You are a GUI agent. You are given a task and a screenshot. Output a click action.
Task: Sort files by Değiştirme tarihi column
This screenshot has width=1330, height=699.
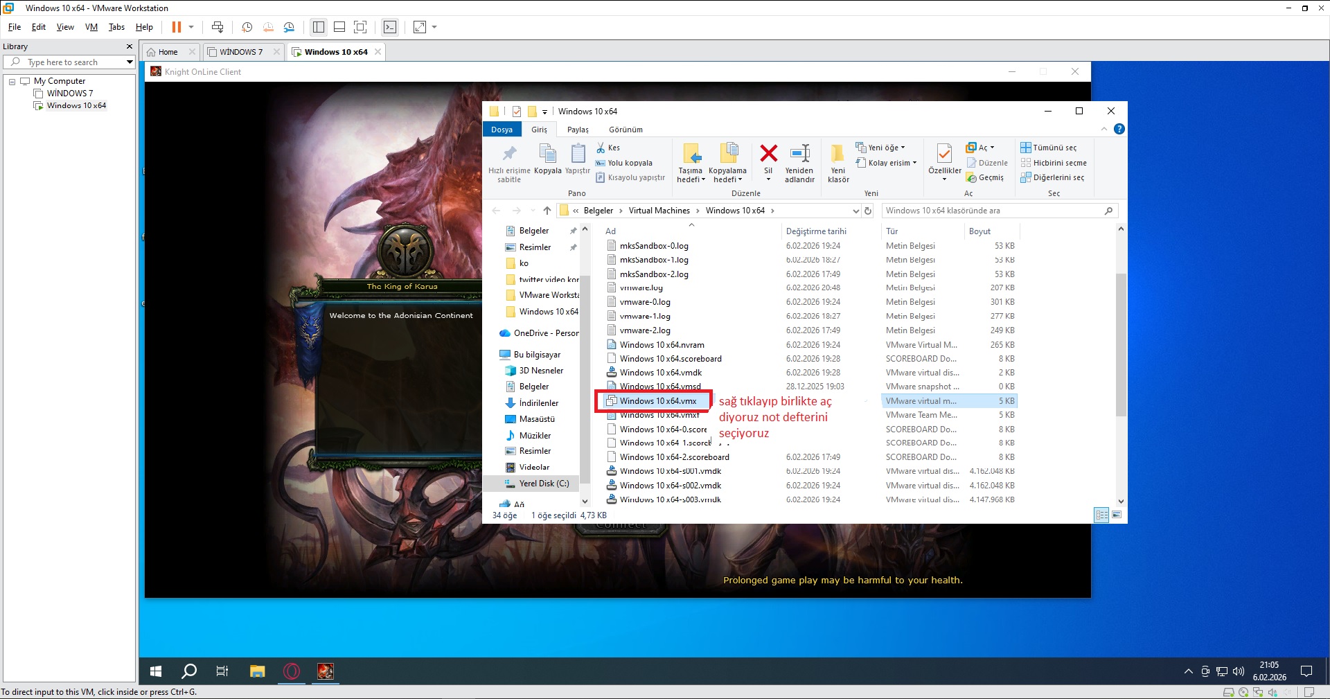tap(816, 231)
